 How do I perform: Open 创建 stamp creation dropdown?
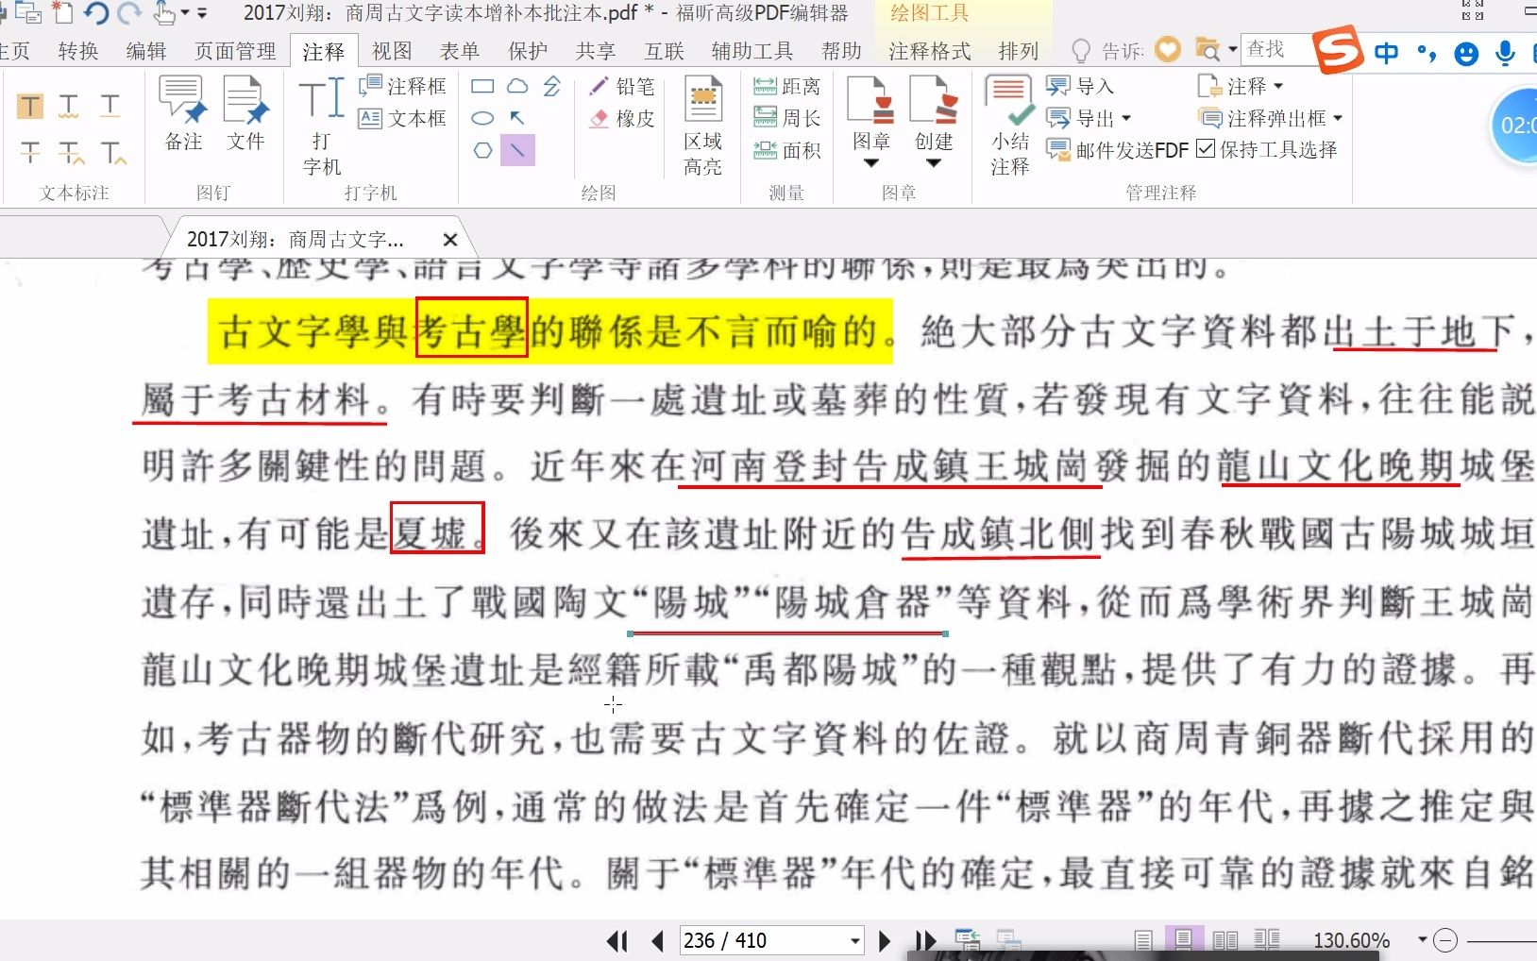[934, 162]
